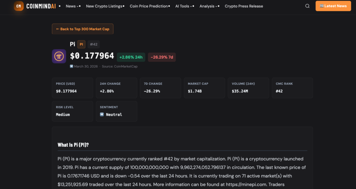Screen dimensions: 356x189
Task: Click the 7D Change stat card
Action: coord(161,88)
